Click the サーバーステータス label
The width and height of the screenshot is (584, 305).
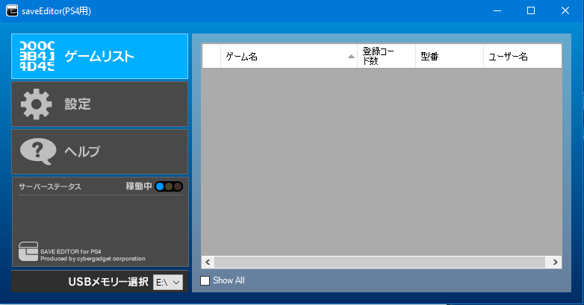(50, 186)
